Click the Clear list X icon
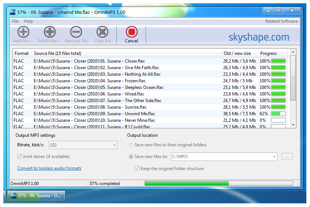The image size is (310, 207). [x=102, y=32]
